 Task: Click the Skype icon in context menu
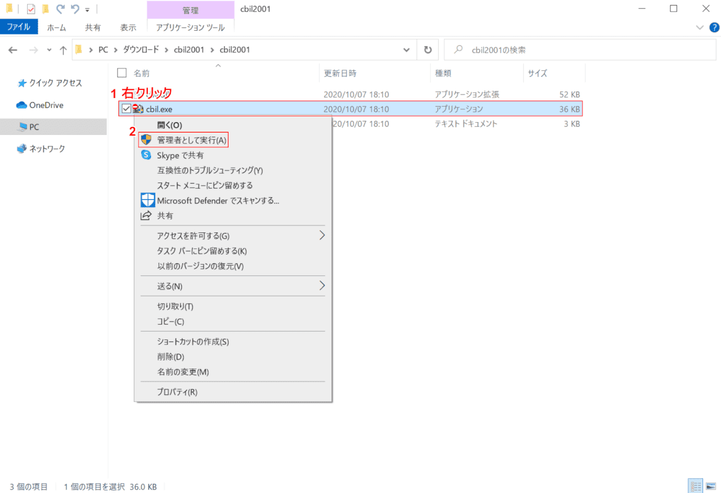(146, 155)
